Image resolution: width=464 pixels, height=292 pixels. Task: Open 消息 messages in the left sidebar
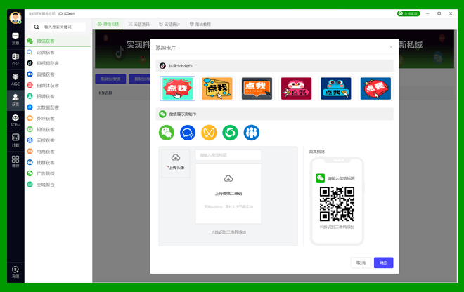pyautogui.click(x=15, y=39)
